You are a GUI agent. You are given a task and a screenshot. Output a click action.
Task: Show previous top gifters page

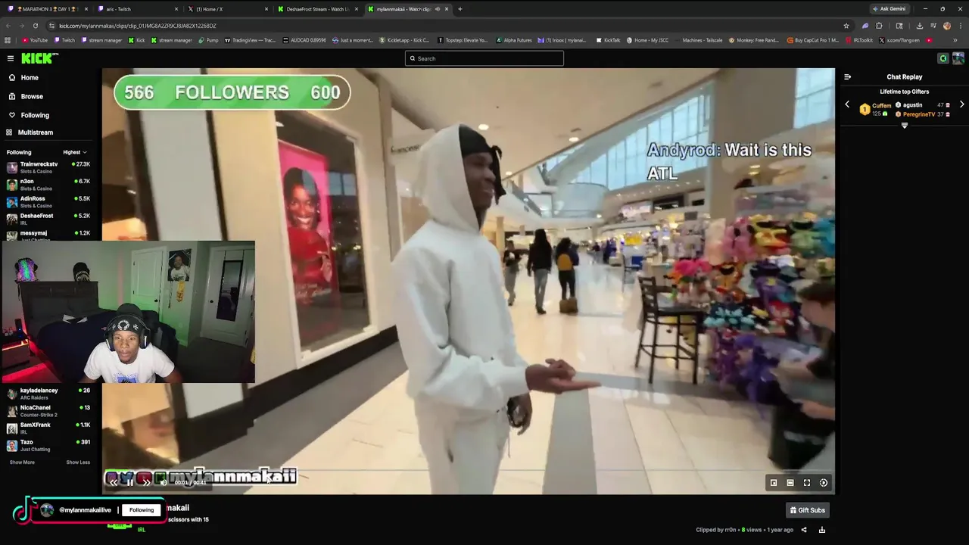[847, 104]
